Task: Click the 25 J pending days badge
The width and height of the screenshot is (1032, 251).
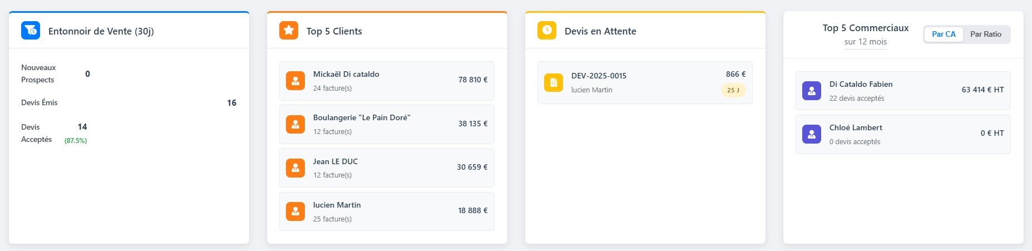Action: [733, 90]
